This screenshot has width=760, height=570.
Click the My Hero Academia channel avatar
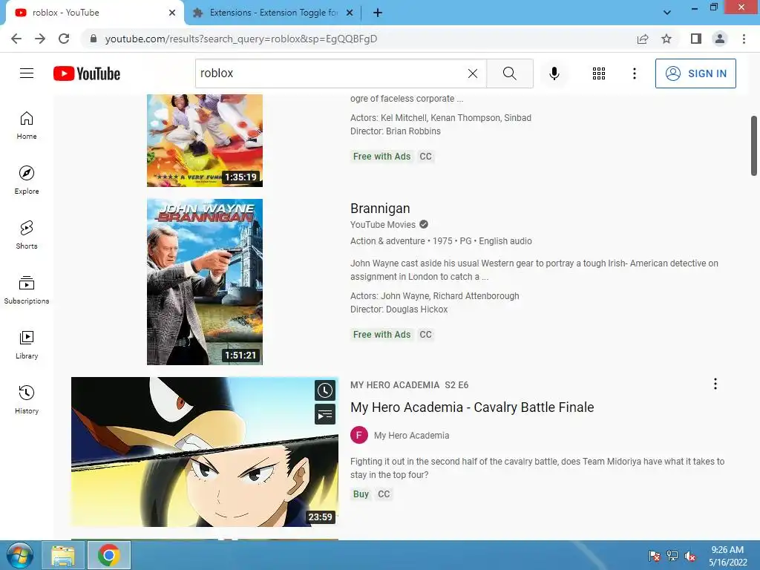(x=359, y=435)
